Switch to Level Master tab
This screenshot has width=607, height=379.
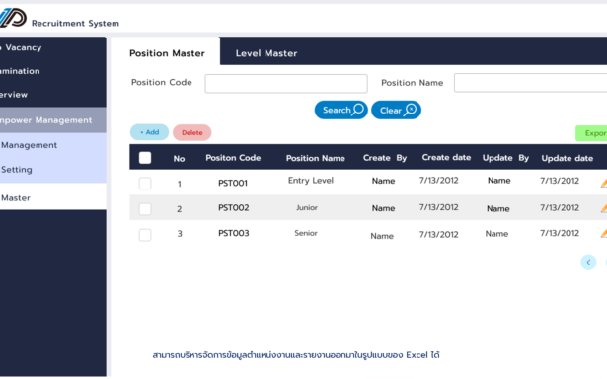pyautogui.click(x=266, y=53)
